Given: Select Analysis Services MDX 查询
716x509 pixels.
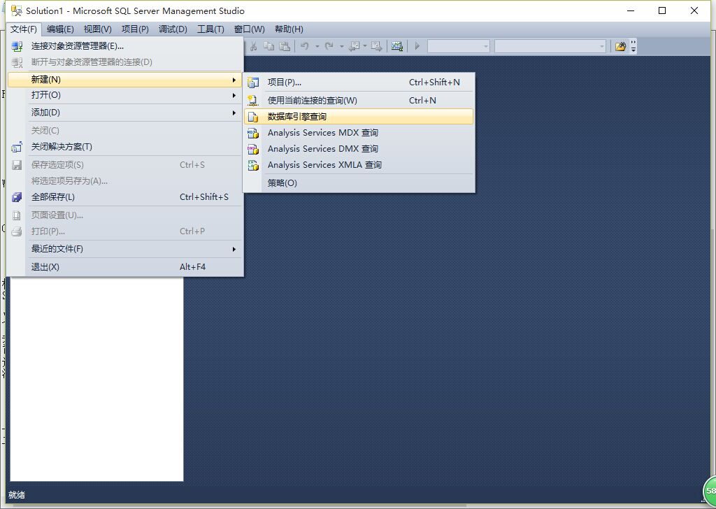Looking at the screenshot, I should [359, 133].
